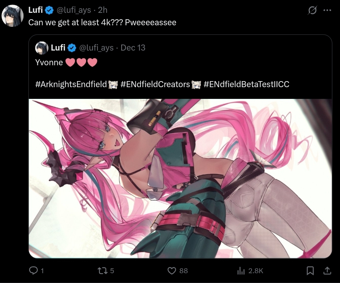Image resolution: width=340 pixels, height=283 pixels.
Task: Open the reply comment icon
Action: click(x=33, y=271)
